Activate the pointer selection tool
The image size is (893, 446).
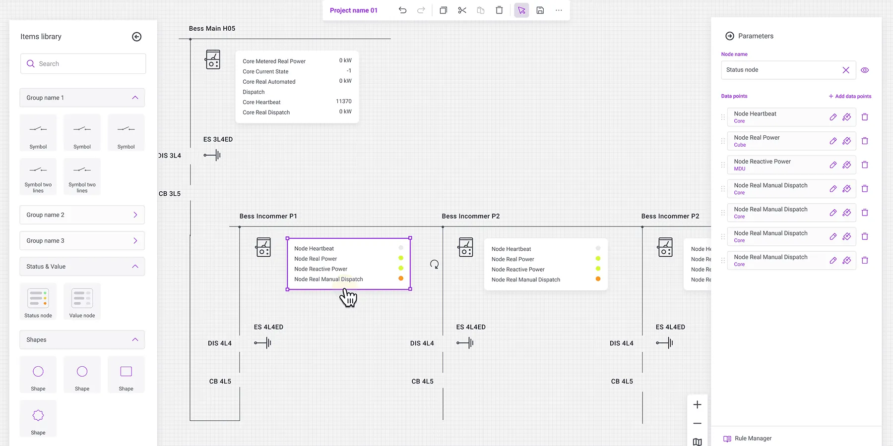(x=521, y=10)
